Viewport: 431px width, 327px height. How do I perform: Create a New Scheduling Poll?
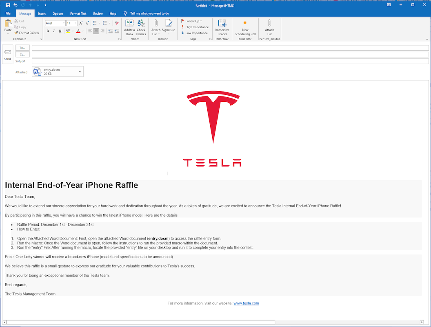click(x=245, y=27)
